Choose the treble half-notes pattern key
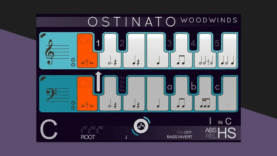277x156 pixels. pyautogui.click(x=205, y=51)
